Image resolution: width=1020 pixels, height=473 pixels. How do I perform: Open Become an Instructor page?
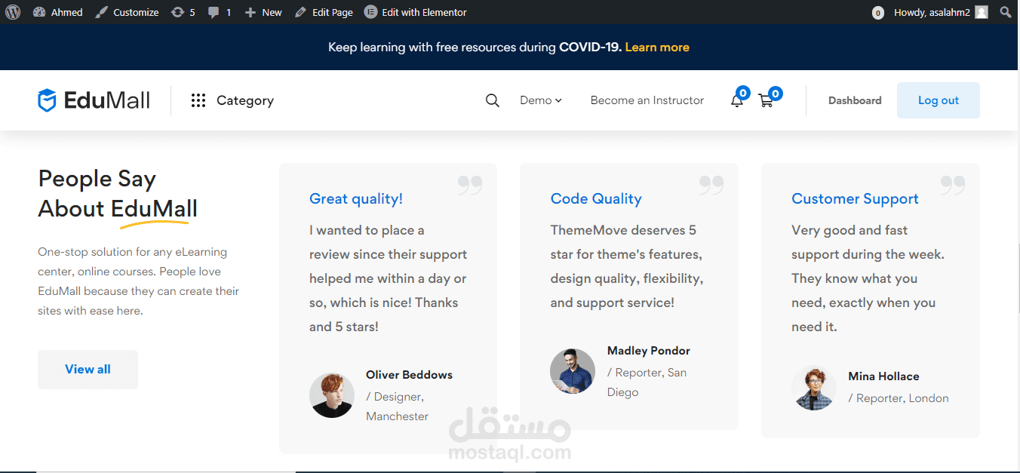point(647,100)
